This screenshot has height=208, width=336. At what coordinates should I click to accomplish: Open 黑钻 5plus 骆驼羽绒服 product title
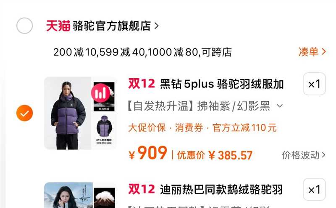pos(222,84)
